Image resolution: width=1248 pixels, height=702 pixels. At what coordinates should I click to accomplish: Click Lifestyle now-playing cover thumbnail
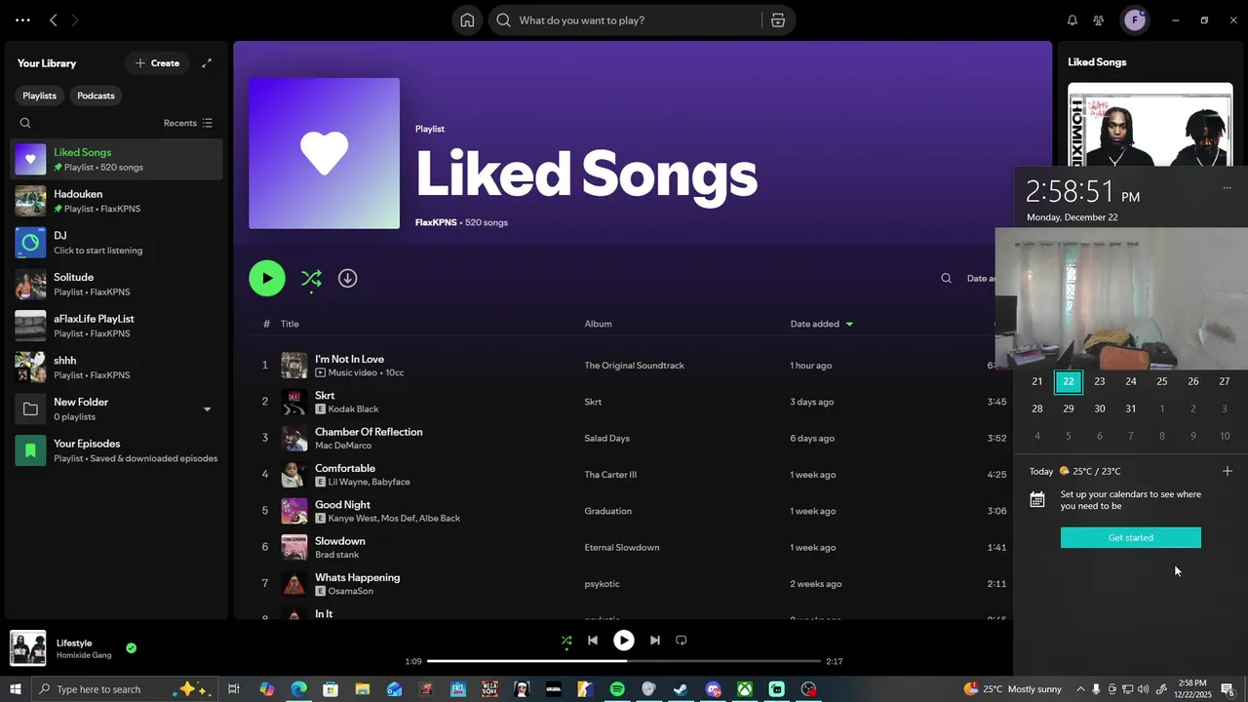tap(27, 648)
